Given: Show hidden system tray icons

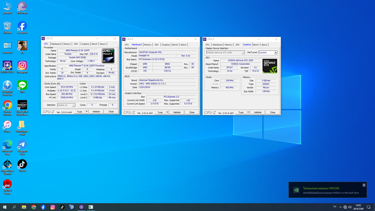Looking at the screenshot, I should (340, 207).
